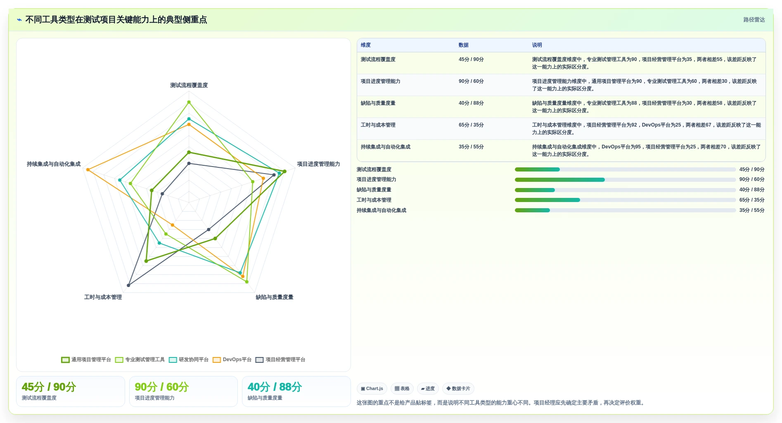Toggle 研发协同平台 legend item
782x423 pixels.
pyautogui.click(x=188, y=360)
